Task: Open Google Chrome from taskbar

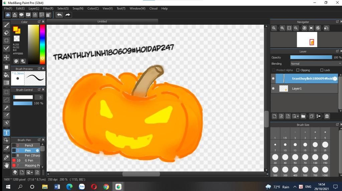Action: tap(106, 187)
